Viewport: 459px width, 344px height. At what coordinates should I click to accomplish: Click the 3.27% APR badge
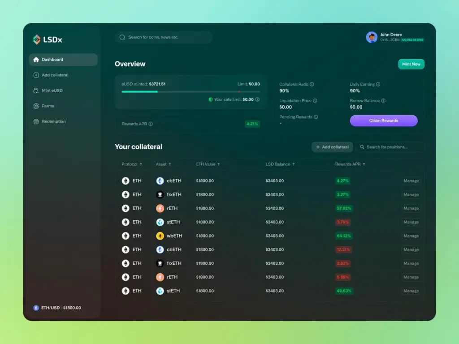pyautogui.click(x=343, y=194)
